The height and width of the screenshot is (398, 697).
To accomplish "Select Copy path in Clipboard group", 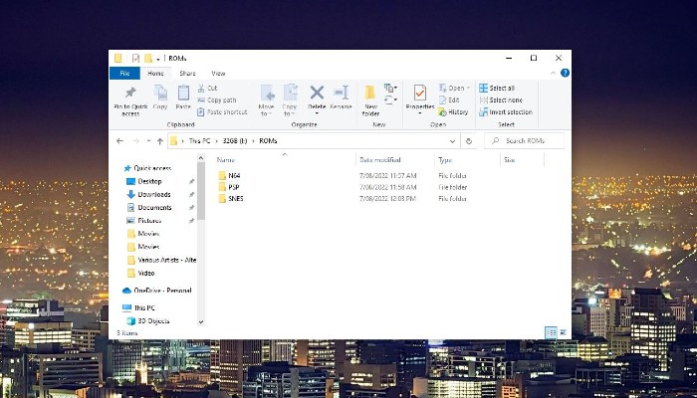I will click(x=217, y=99).
